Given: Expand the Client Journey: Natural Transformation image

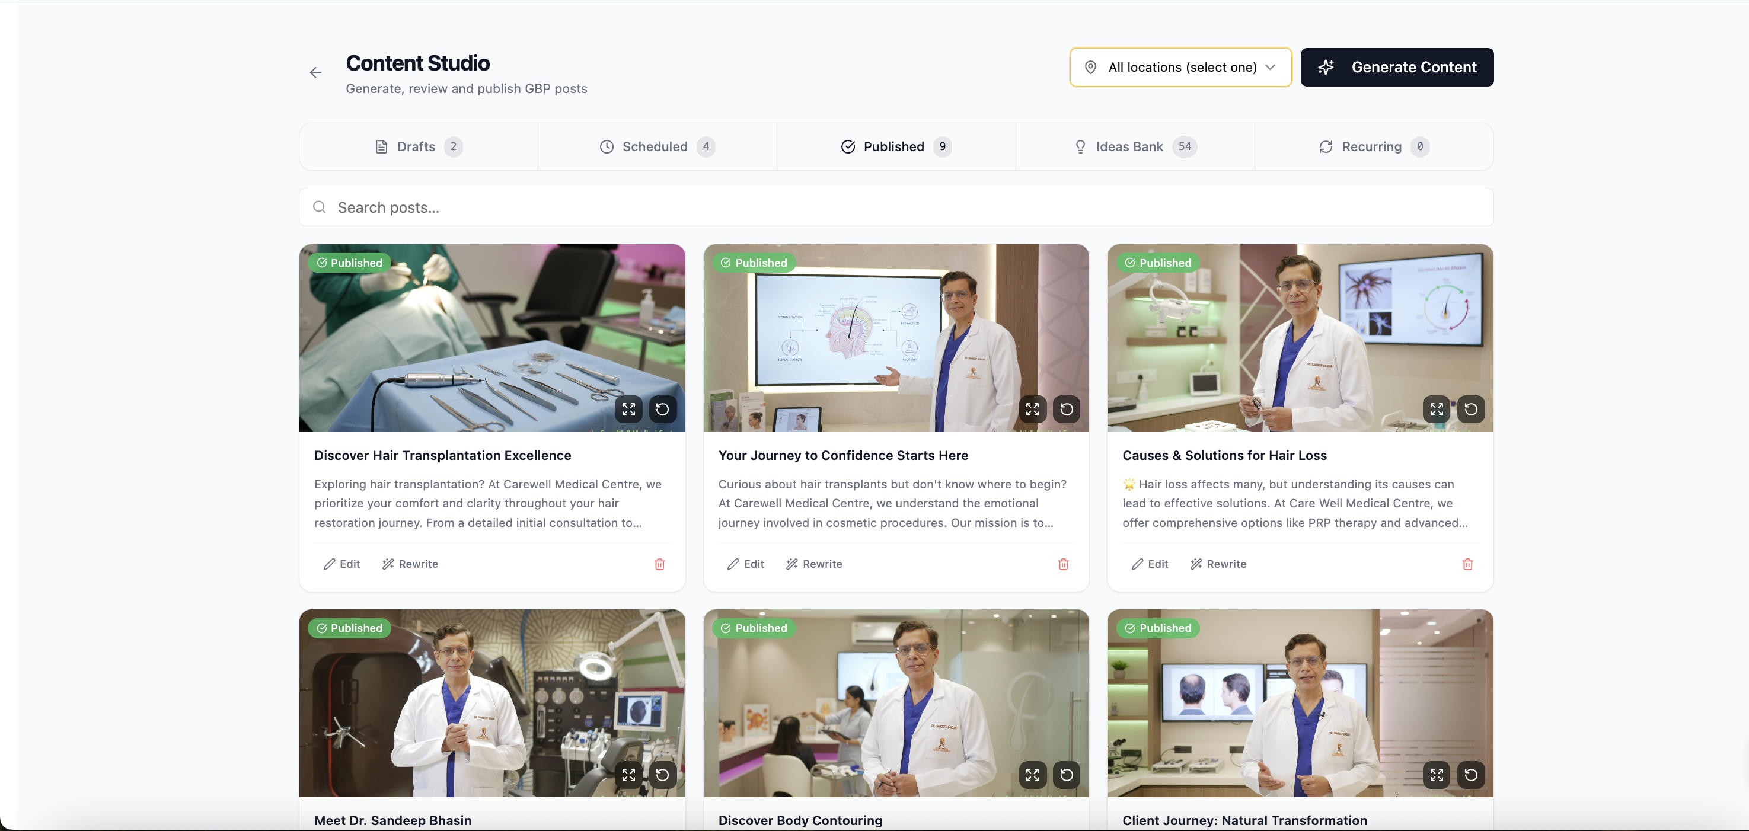Looking at the screenshot, I should point(1436,775).
